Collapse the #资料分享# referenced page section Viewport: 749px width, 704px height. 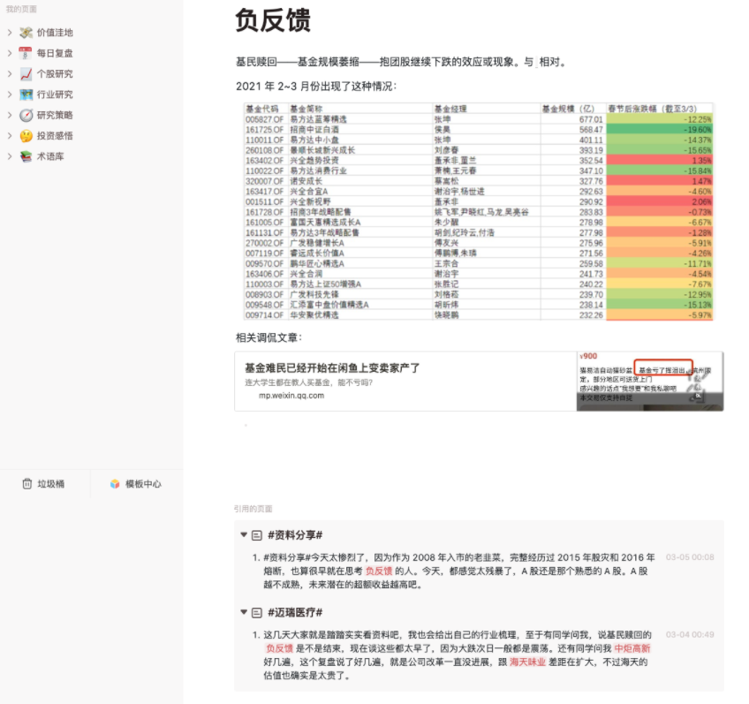pos(244,534)
